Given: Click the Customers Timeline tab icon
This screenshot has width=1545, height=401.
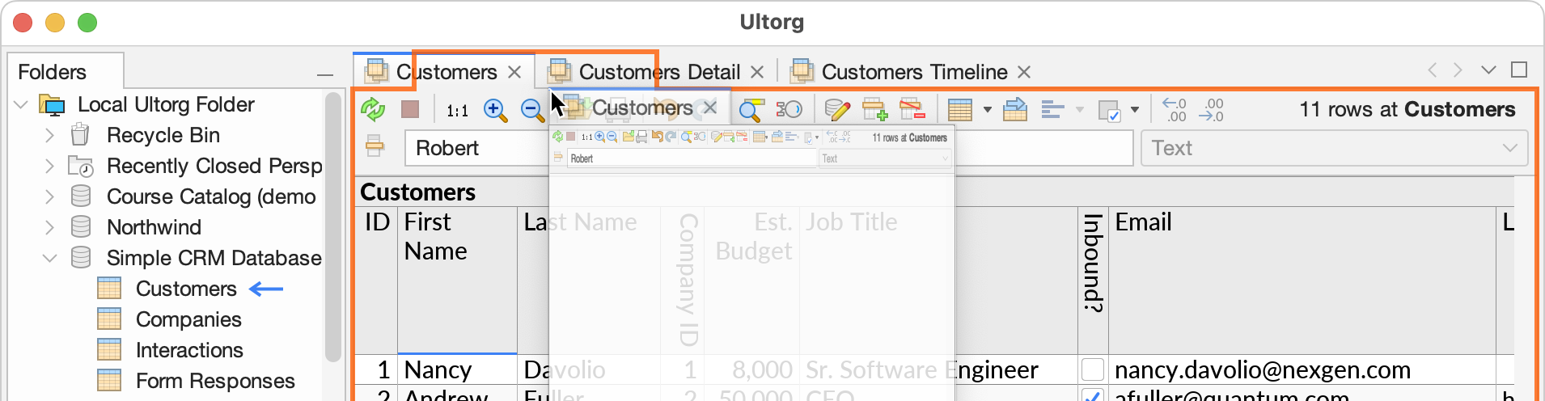Looking at the screenshot, I should [802, 71].
